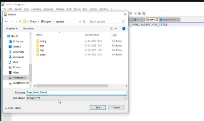Switch to the agentparams.ini tab
Screen dimensions: 204x121
pos(169,20)
